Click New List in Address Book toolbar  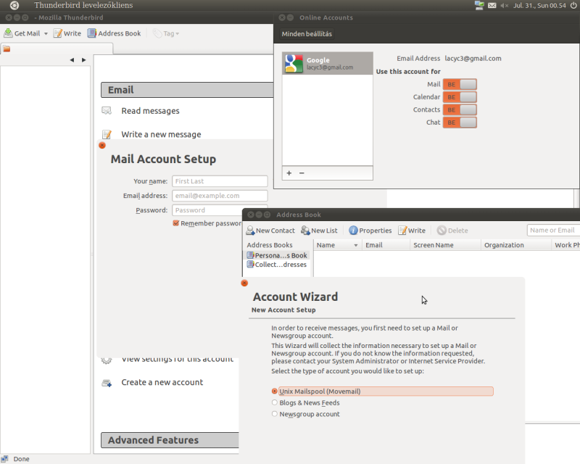[319, 230]
